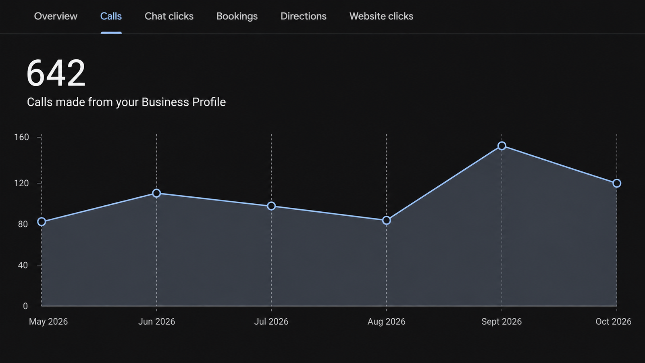Image resolution: width=645 pixels, height=363 pixels.
Task: Click the May 2026 data point
Action: tap(42, 222)
